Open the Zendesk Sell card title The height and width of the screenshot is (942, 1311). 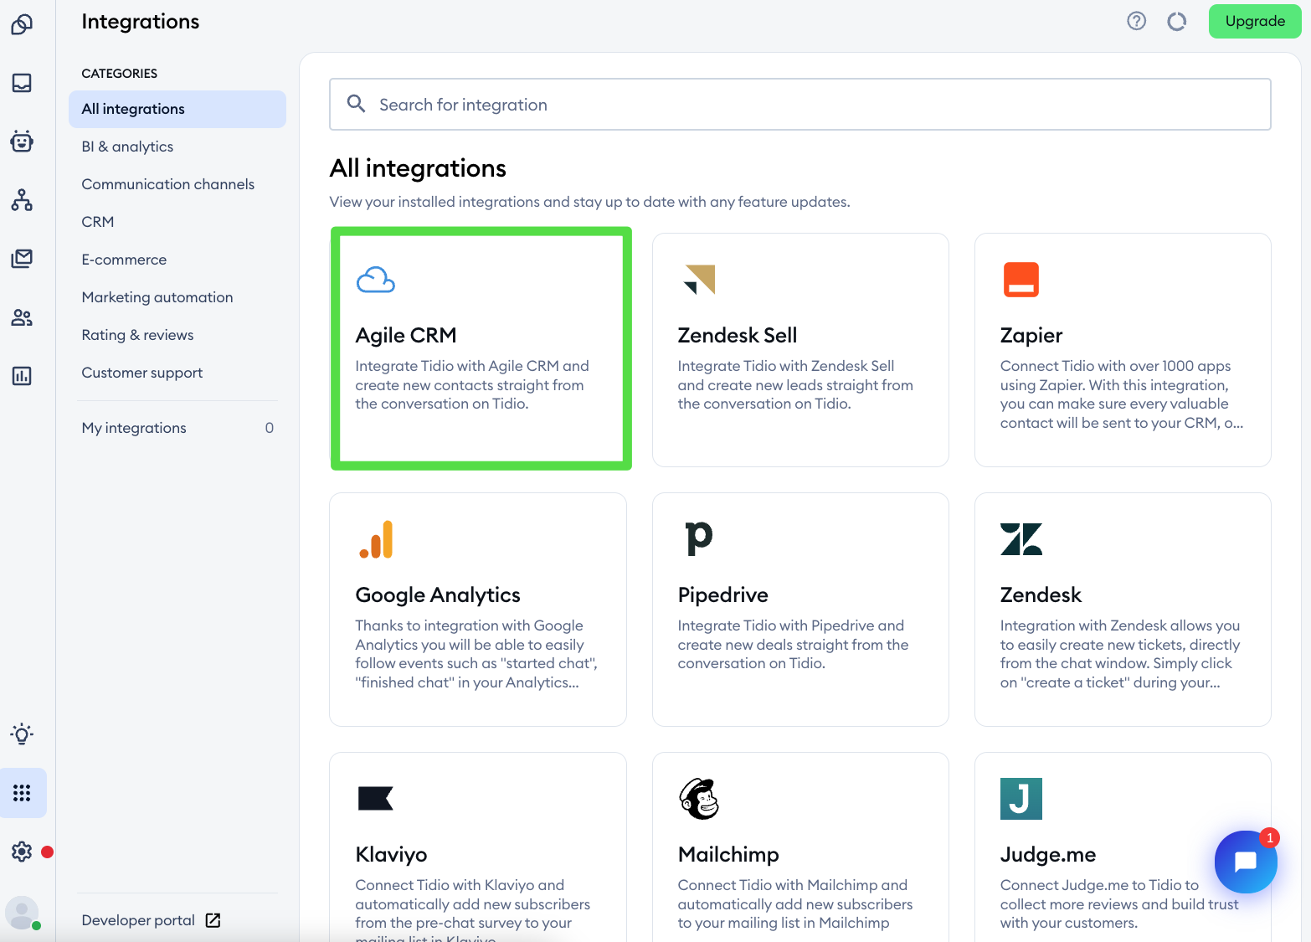coord(738,335)
